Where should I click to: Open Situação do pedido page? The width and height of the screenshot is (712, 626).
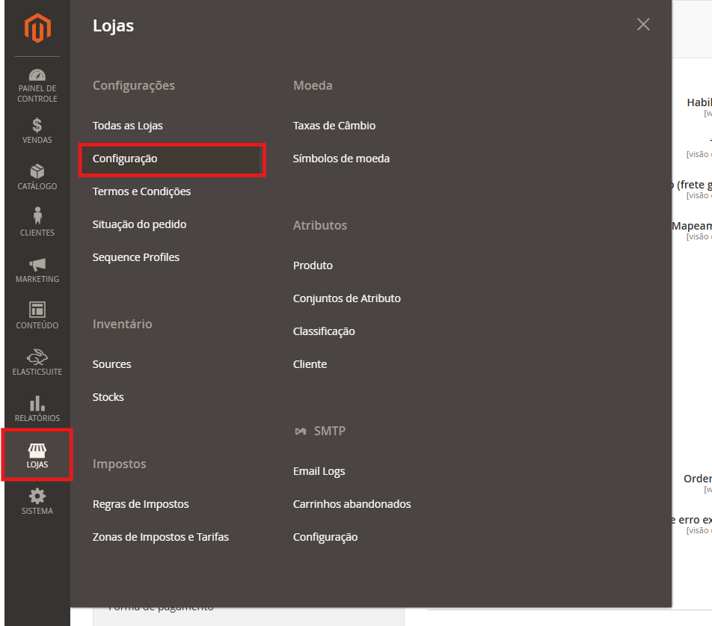(139, 224)
